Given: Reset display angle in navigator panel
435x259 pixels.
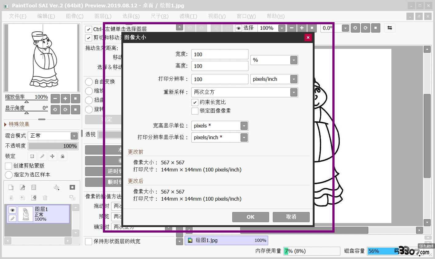Looking at the screenshot, I should (76, 110).
